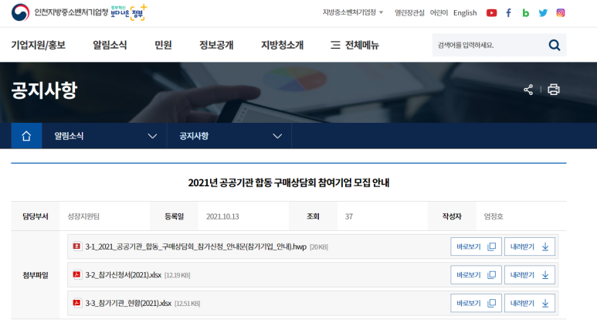Open the 3-3_참가기관_현황(2021).xlsx filename
This screenshot has height=323, width=597.
[x=128, y=303]
